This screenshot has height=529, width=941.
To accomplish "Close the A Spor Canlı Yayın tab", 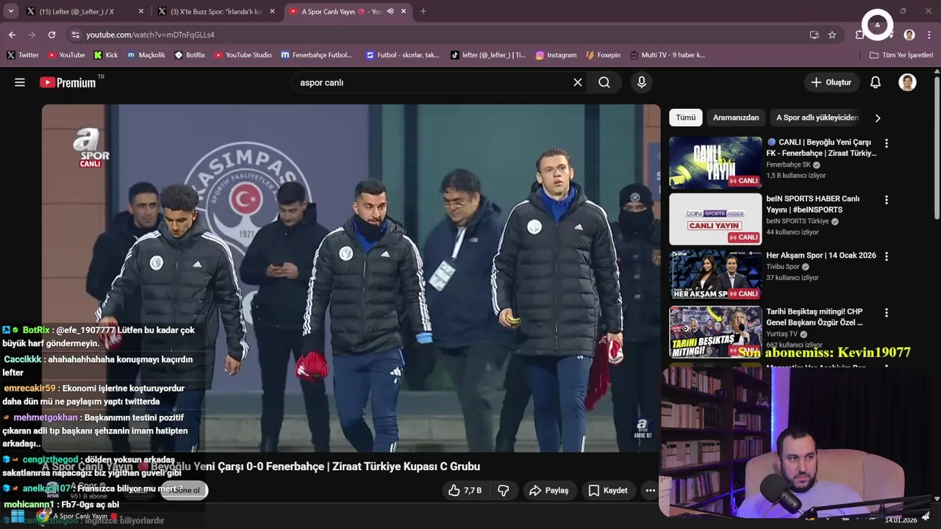I will pos(404,12).
